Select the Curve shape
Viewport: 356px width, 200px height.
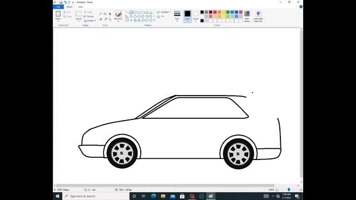tap(131, 12)
